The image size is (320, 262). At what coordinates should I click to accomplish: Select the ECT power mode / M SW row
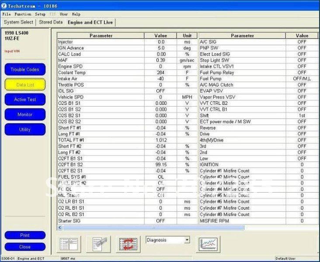[258, 121]
